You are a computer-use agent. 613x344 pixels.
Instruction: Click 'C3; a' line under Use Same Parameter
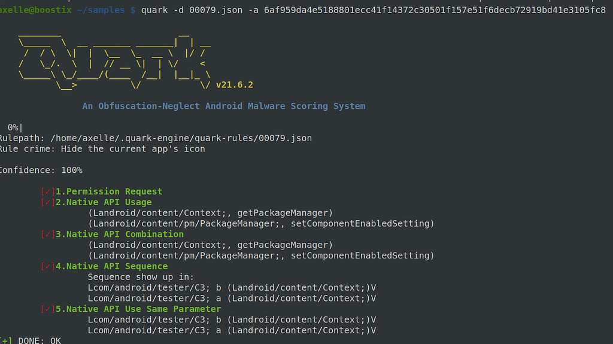[232, 330]
